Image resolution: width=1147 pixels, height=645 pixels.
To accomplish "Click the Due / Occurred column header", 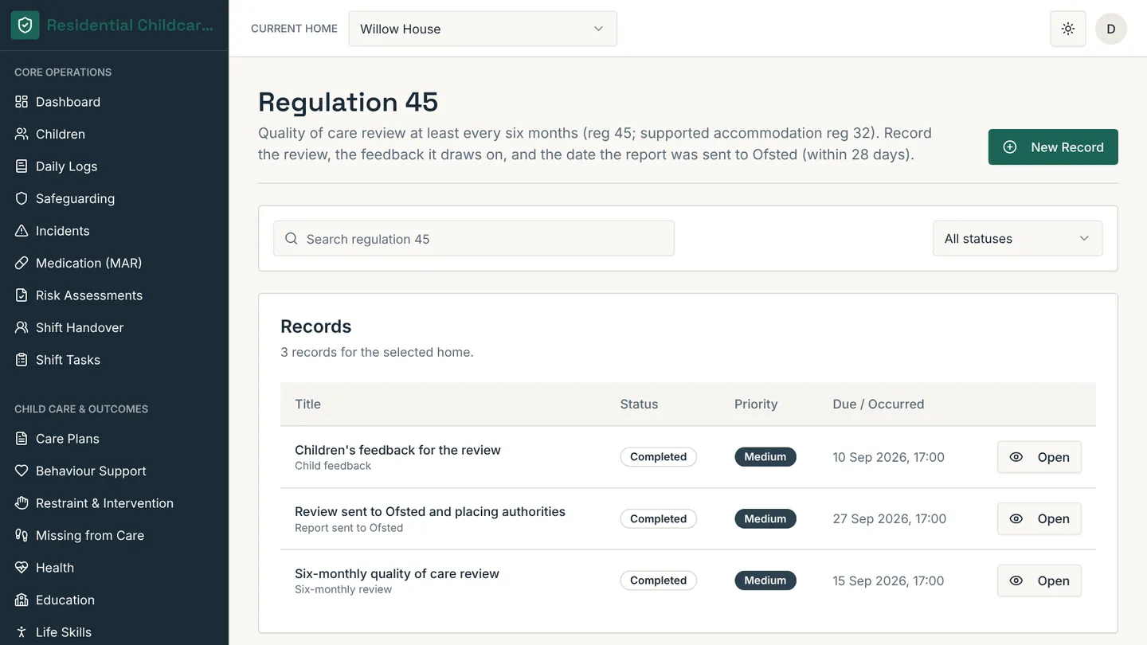I will 879,404.
